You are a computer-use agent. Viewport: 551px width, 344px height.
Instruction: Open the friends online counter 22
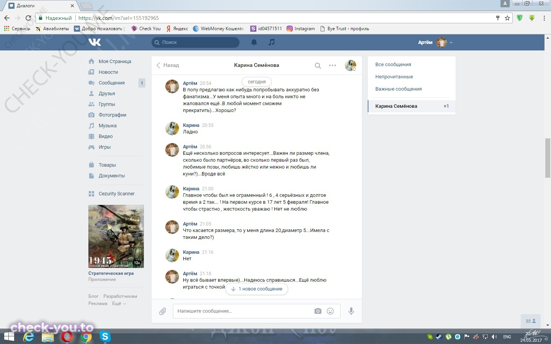pos(531,321)
